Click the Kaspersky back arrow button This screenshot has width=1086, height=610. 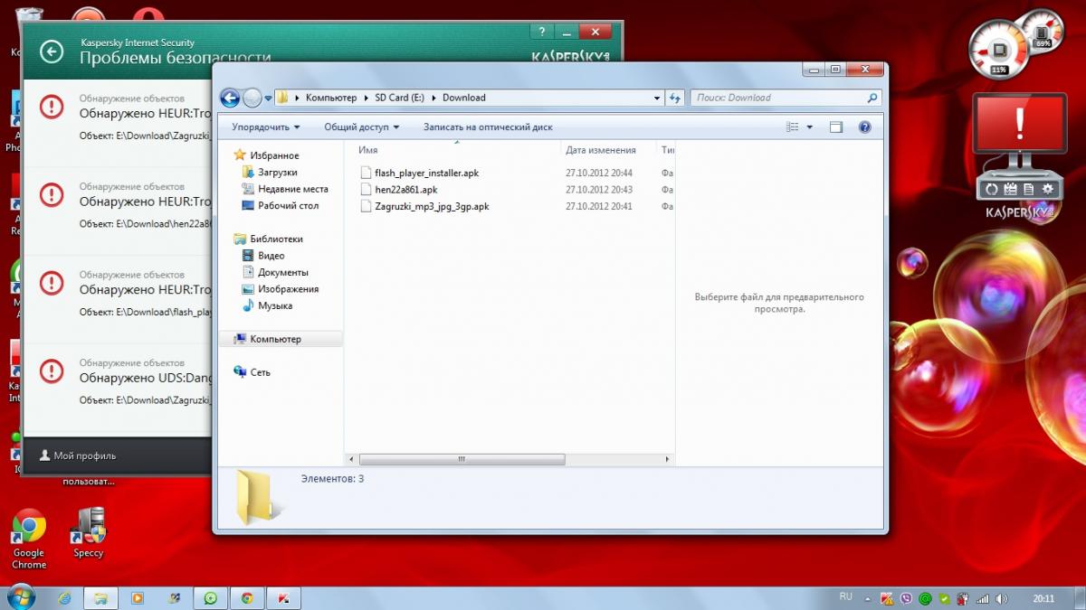[52, 52]
